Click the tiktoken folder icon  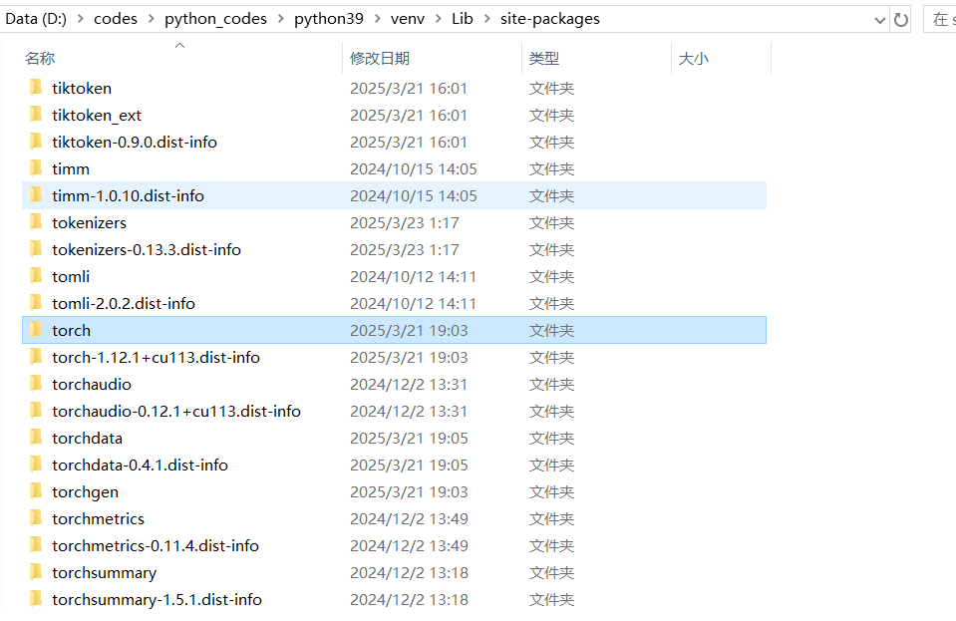click(x=36, y=88)
